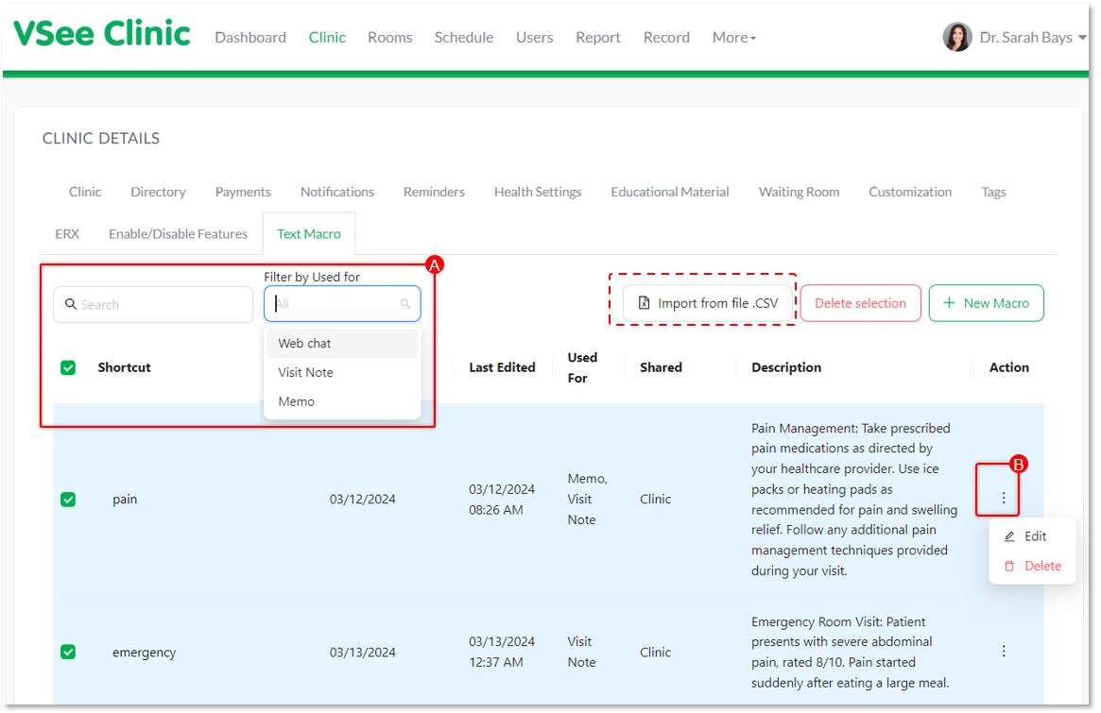Click 03/12/2024 08:26 AM last edited
Image resolution: width=1101 pixels, height=713 pixels.
coord(502,500)
